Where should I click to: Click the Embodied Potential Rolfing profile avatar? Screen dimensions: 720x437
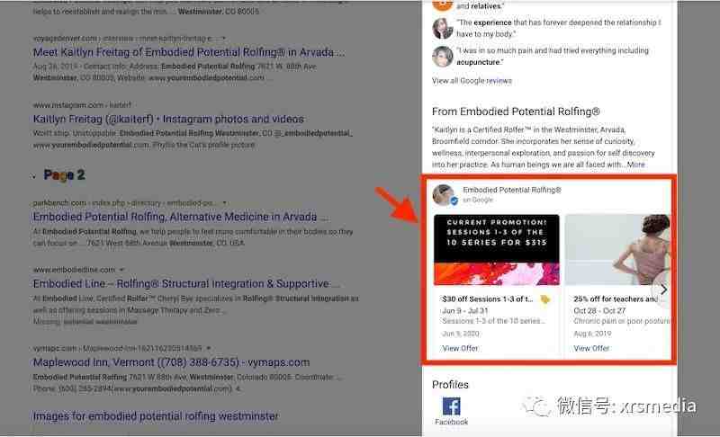tap(444, 194)
